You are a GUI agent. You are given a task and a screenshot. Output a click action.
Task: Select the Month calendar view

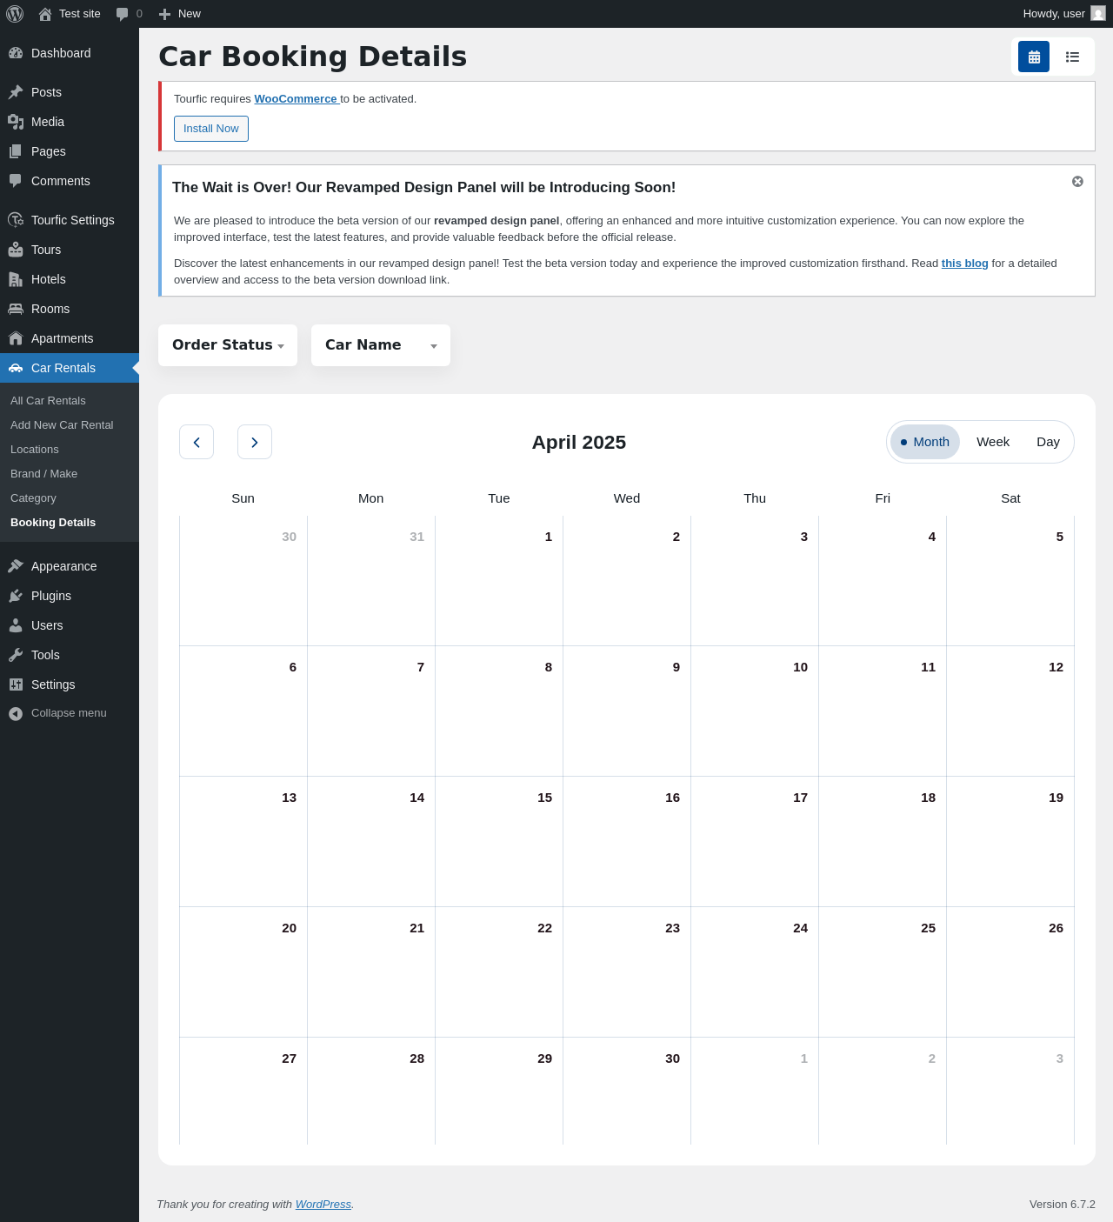[925, 442]
